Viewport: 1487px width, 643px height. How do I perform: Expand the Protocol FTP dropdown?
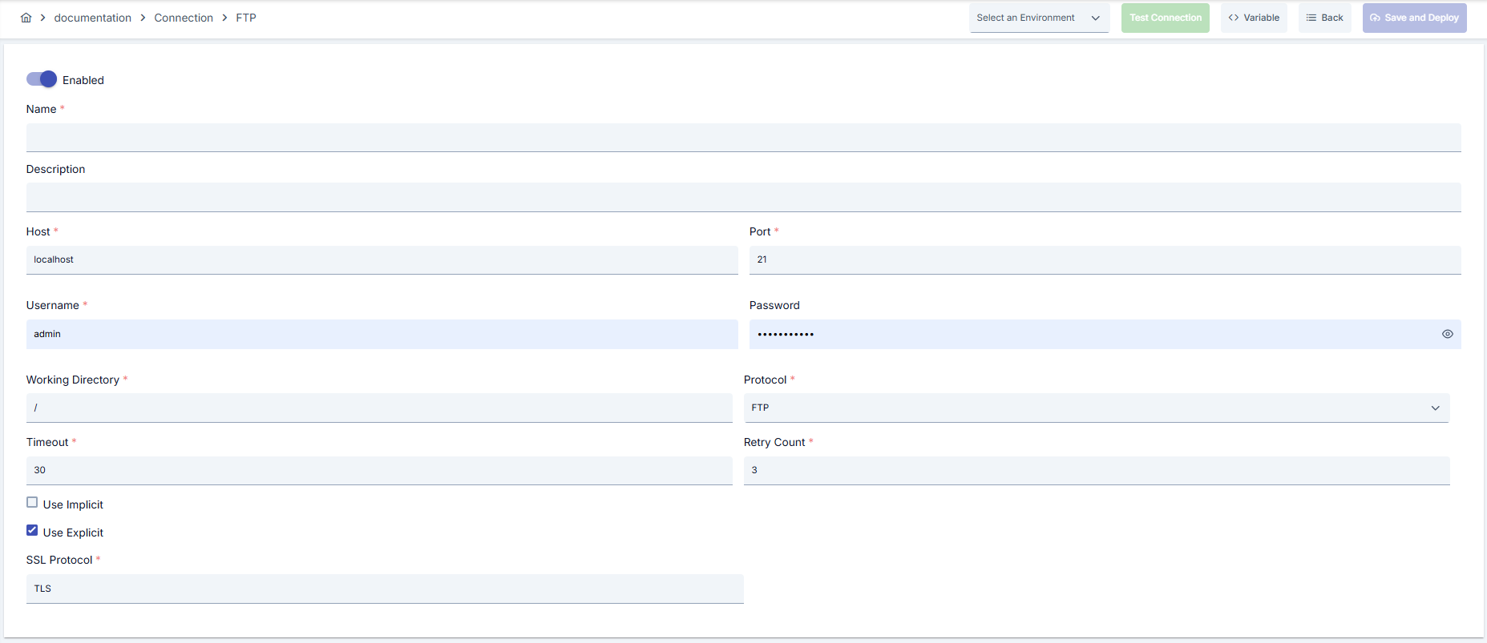[1097, 408]
